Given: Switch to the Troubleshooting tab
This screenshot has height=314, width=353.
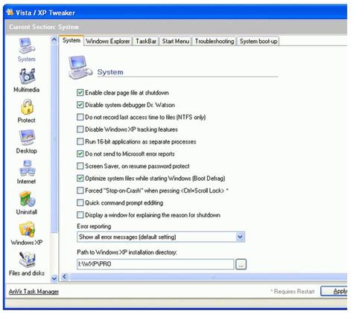Looking at the screenshot, I should (214, 41).
